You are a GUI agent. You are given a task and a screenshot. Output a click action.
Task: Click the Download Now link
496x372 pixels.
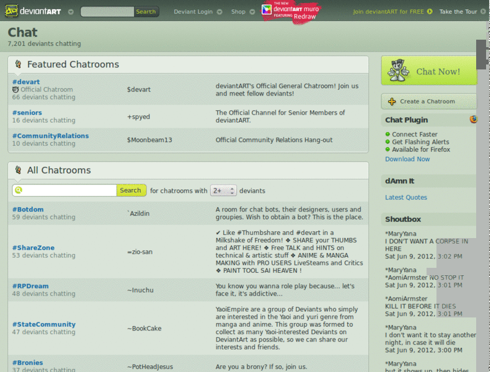[x=407, y=159]
